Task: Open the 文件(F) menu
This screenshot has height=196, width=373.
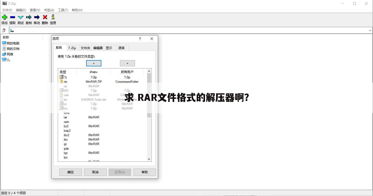Action: [7, 10]
